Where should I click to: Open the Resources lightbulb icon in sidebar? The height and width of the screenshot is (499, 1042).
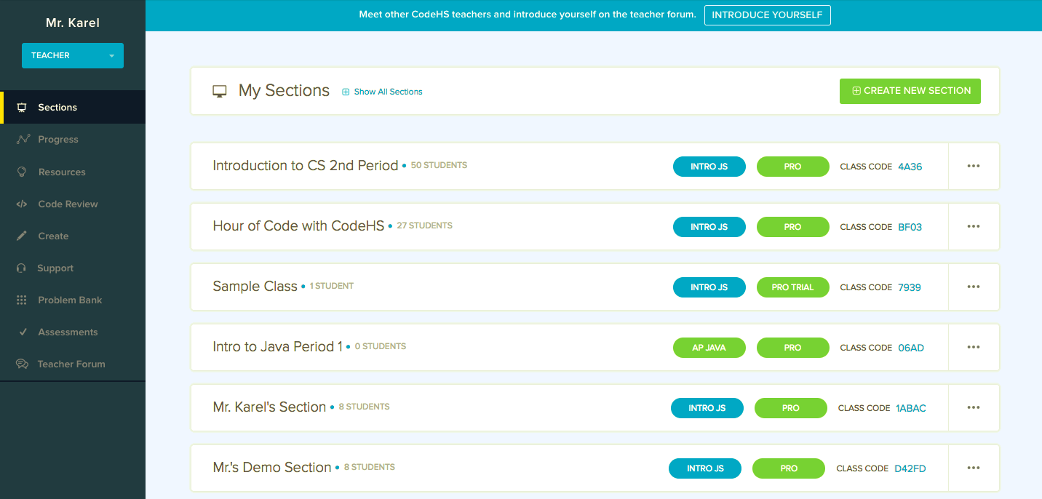point(22,172)
